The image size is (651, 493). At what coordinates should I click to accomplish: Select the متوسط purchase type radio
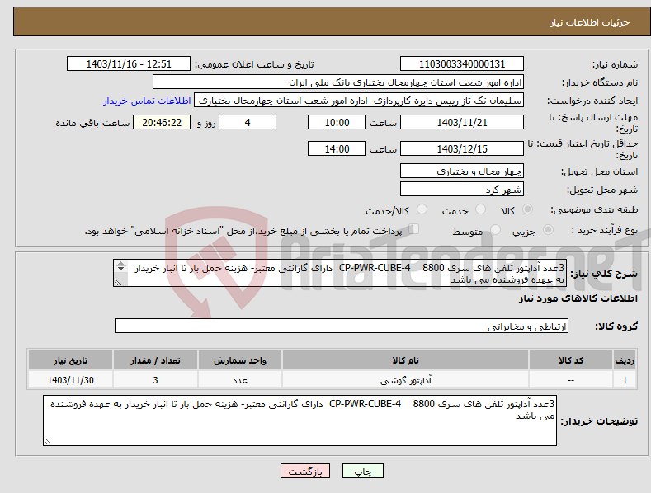pos(495,230)
